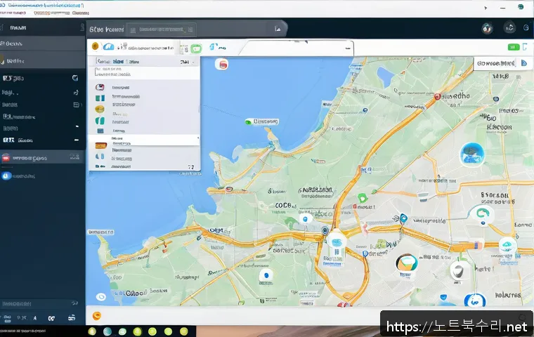Select the white shield marker on the map
Viewport: 534px width, 337px height.
[x=460, y=270]
